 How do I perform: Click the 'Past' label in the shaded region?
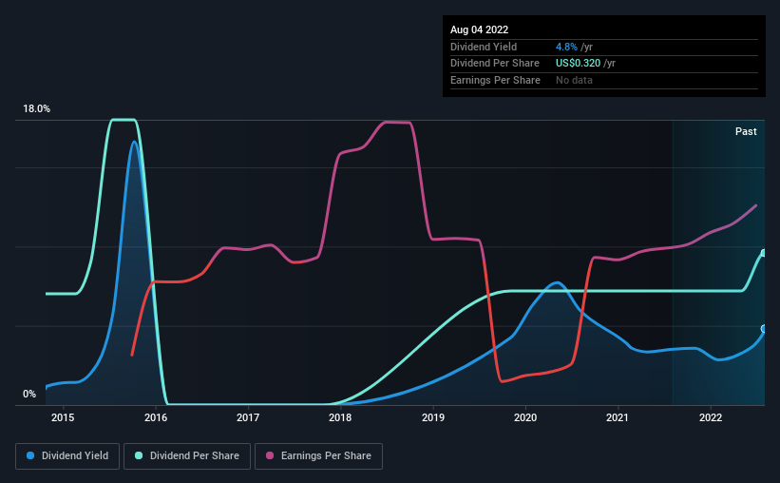[746, 131]
